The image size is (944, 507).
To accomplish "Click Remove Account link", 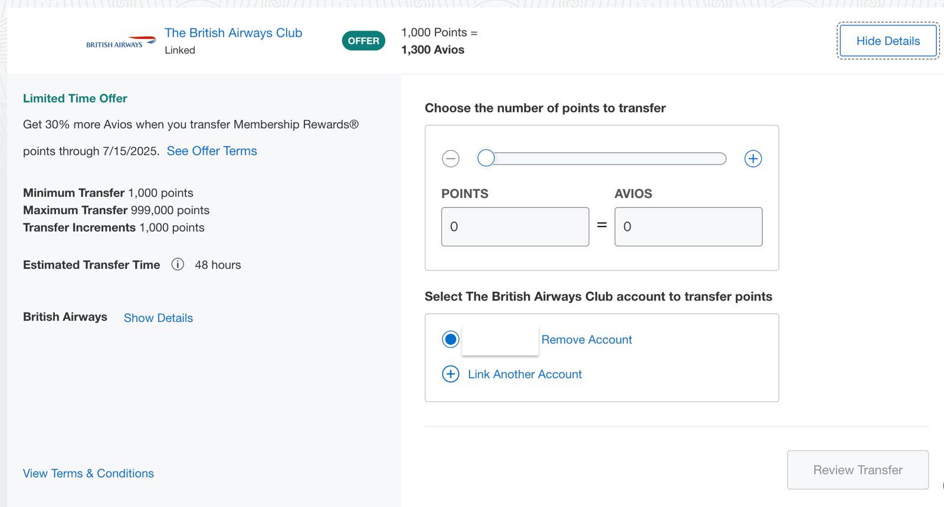I will 586,340.
